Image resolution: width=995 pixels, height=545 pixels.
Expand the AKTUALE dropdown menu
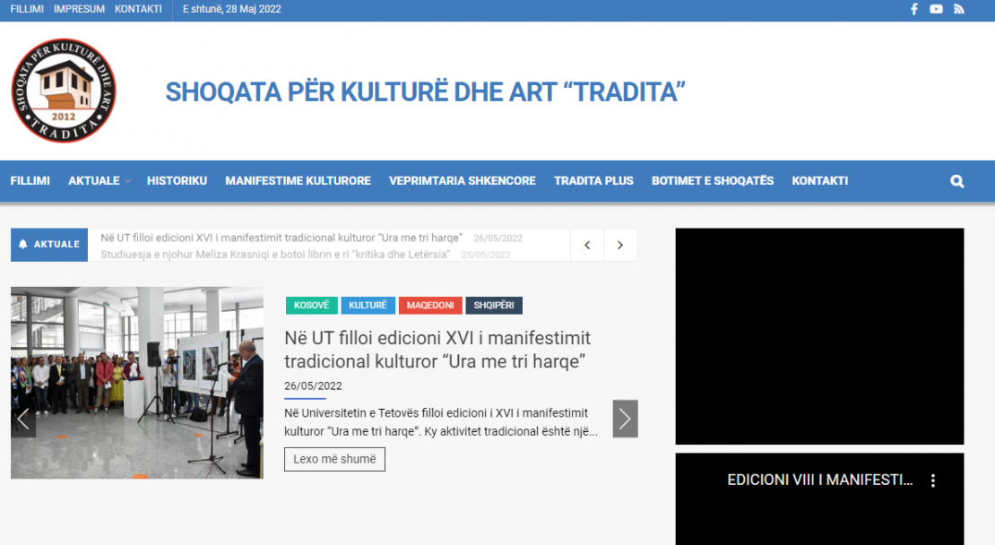[x=99, y=181]
